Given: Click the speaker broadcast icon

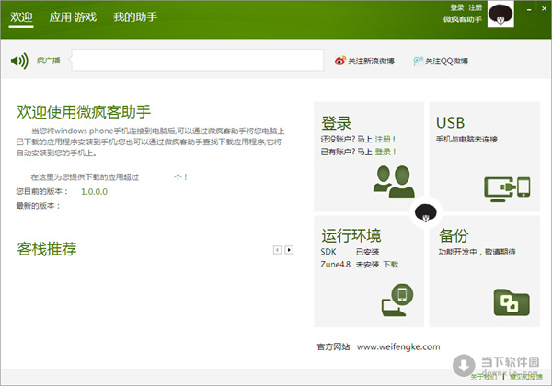Looking at the screenshot, I should pos(19,62).
